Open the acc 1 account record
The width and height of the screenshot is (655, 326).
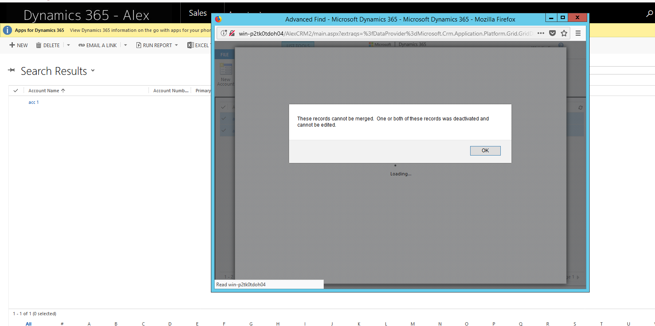coord(33,102)
